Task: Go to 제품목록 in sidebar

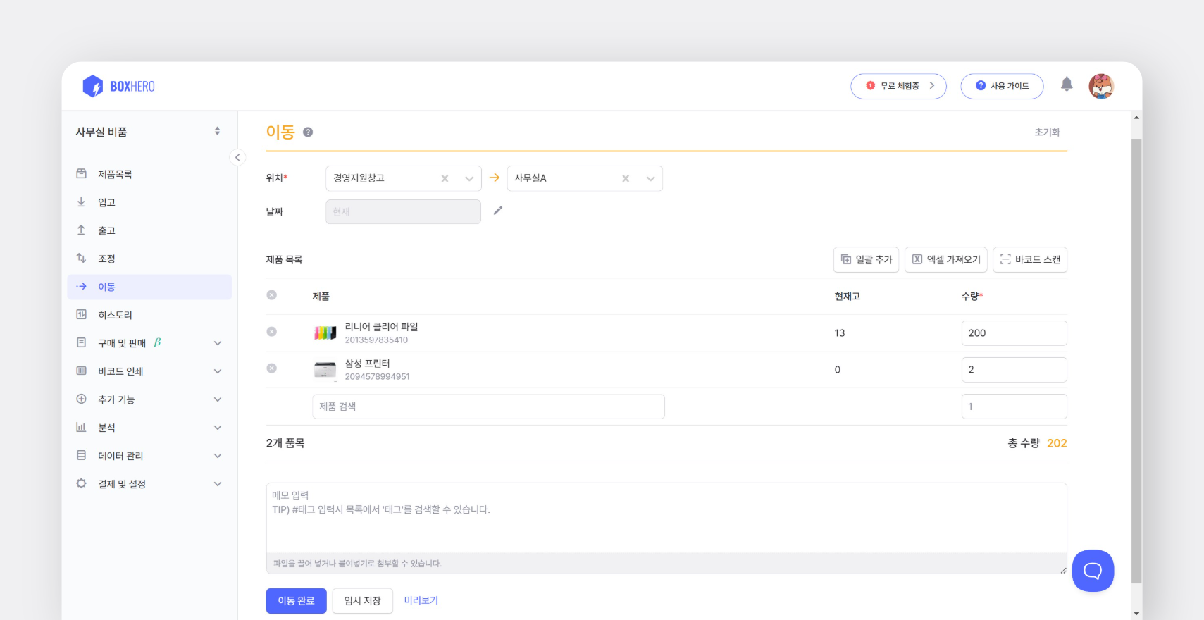Action: (x=115, y=174)
